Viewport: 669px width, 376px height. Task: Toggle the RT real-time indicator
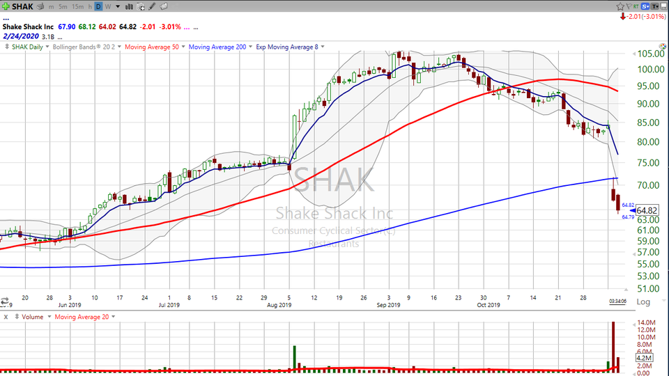636,6
